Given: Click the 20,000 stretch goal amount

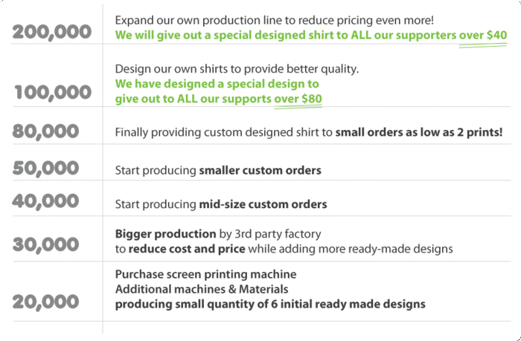Looking at the screenshot, I should [x=45, y=302].
